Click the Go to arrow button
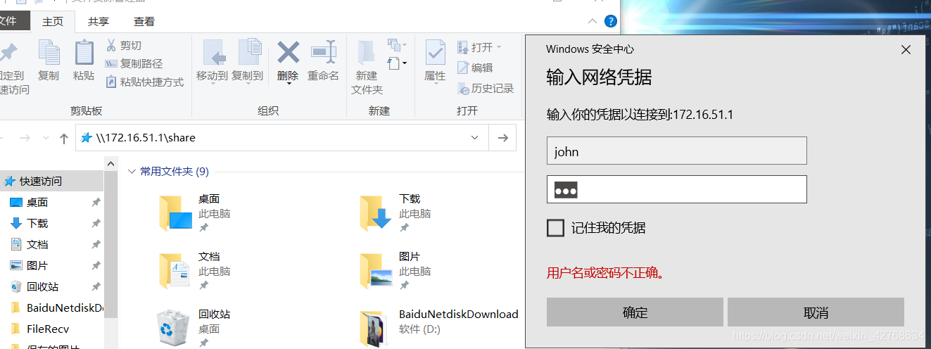This screenshot has width=931, height=349. [x=502, y=138]
